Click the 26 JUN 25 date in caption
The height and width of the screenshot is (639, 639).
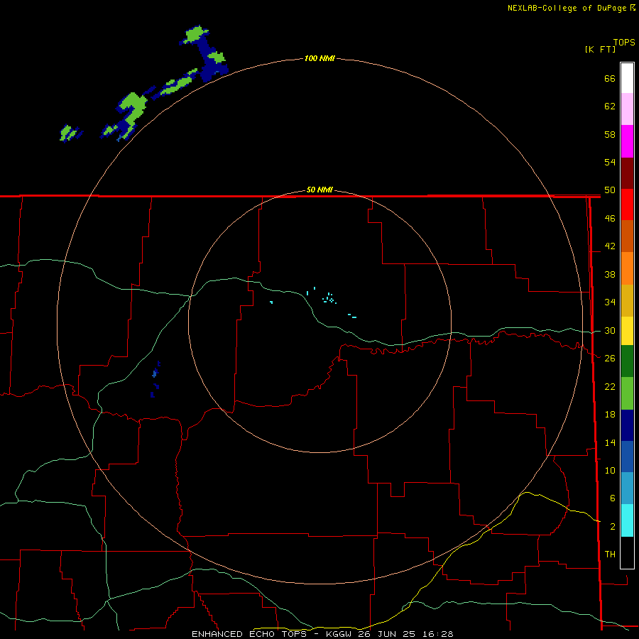(388, 634)
